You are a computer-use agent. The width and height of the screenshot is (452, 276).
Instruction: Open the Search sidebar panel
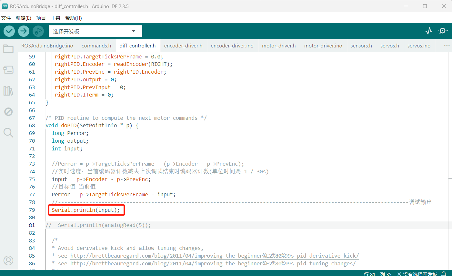point(8,132)
